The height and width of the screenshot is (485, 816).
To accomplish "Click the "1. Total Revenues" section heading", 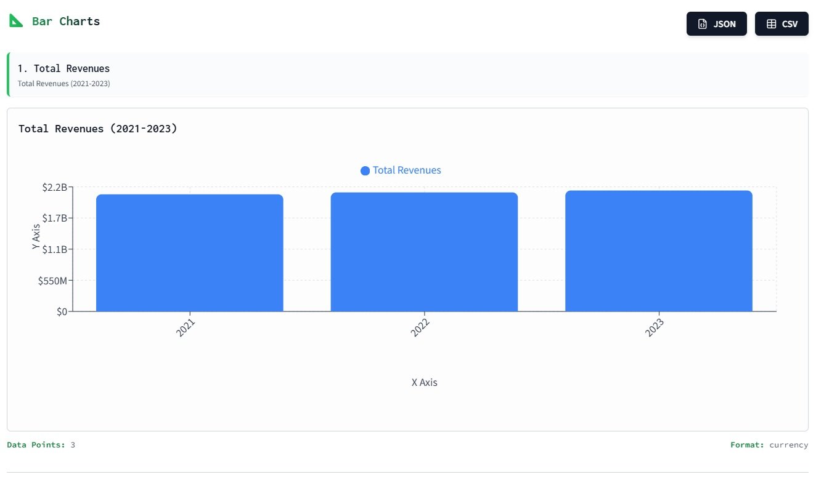I will coord(63,68).
